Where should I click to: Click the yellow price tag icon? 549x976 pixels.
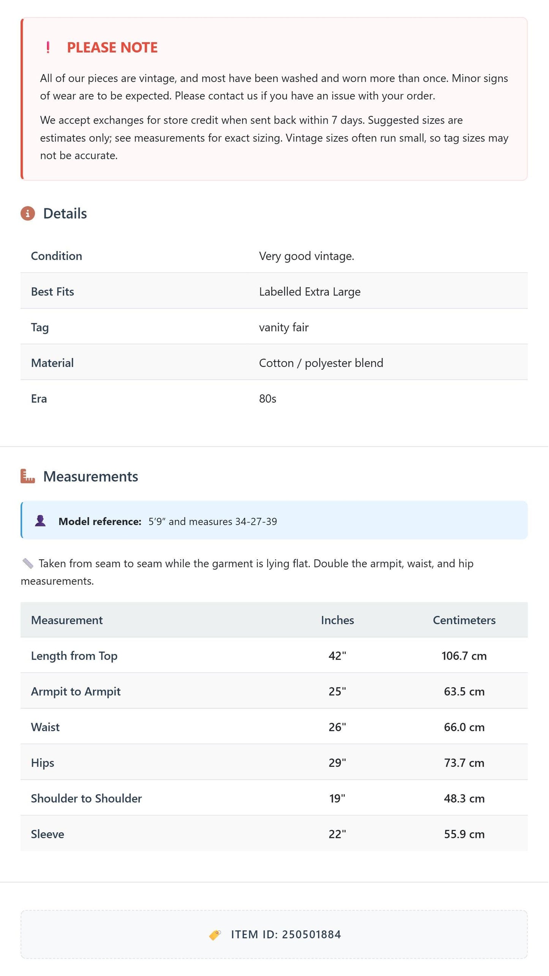215,935
